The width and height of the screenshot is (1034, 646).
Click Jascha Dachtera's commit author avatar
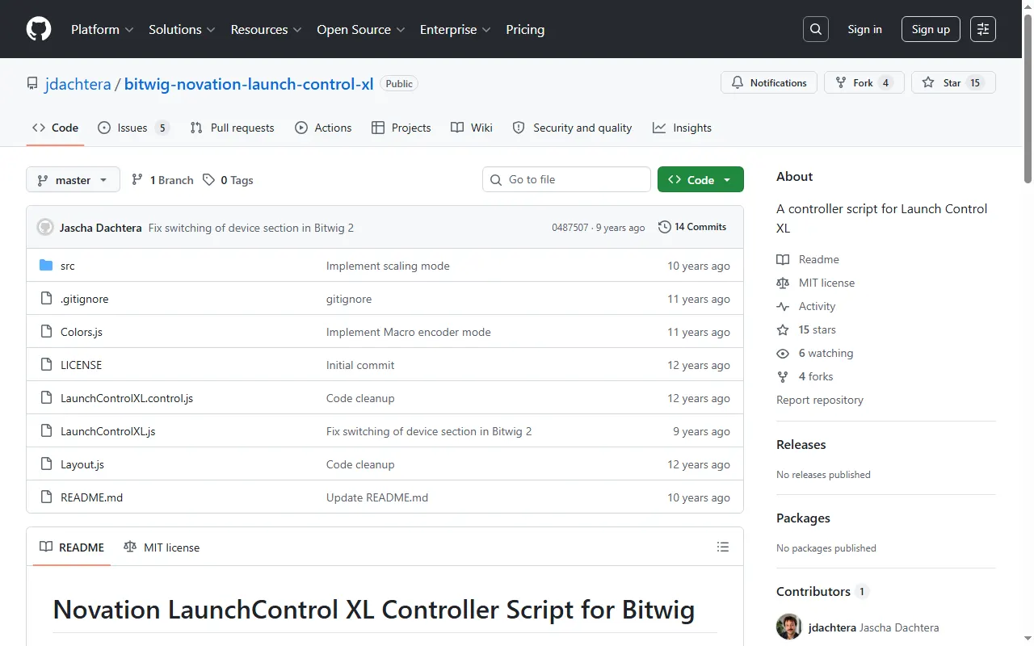click(45, 228)
